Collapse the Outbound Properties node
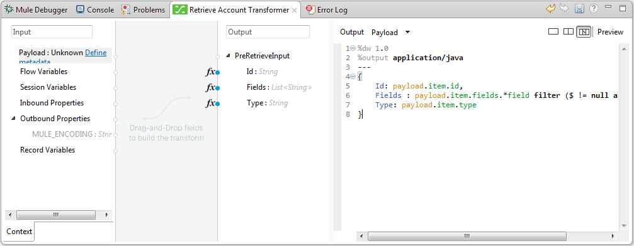Viewport: 634px width, 246px height. click(x=13, y=119)
